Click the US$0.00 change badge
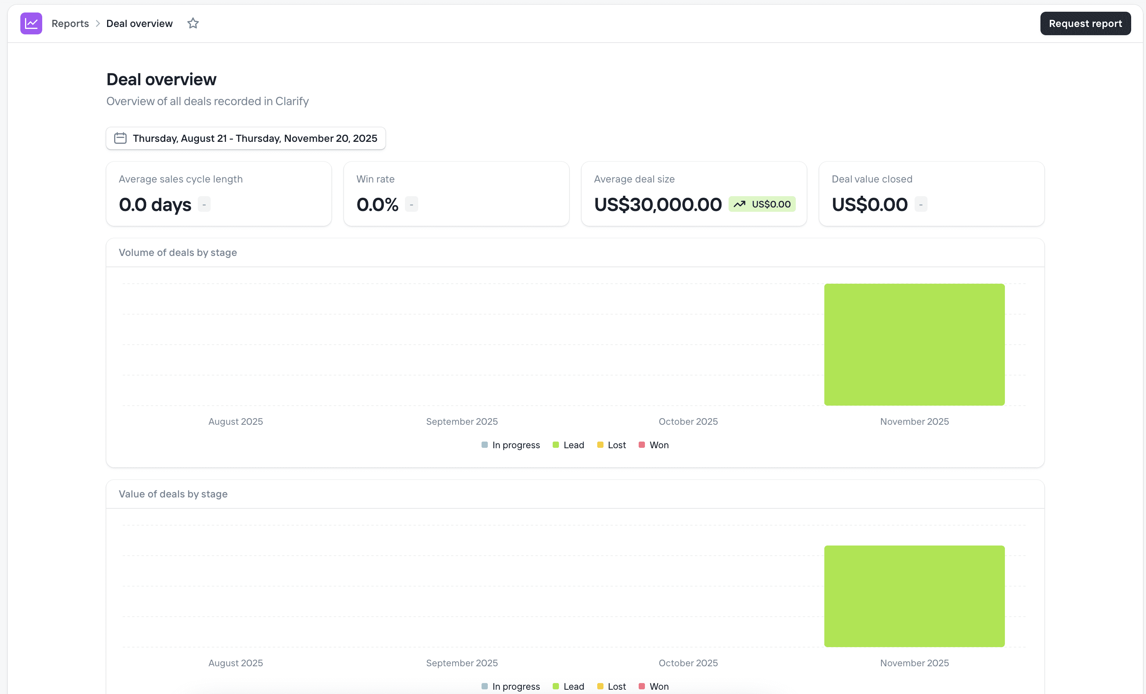This screenshot has width=1146, height=694. click(x=762, y=204)
